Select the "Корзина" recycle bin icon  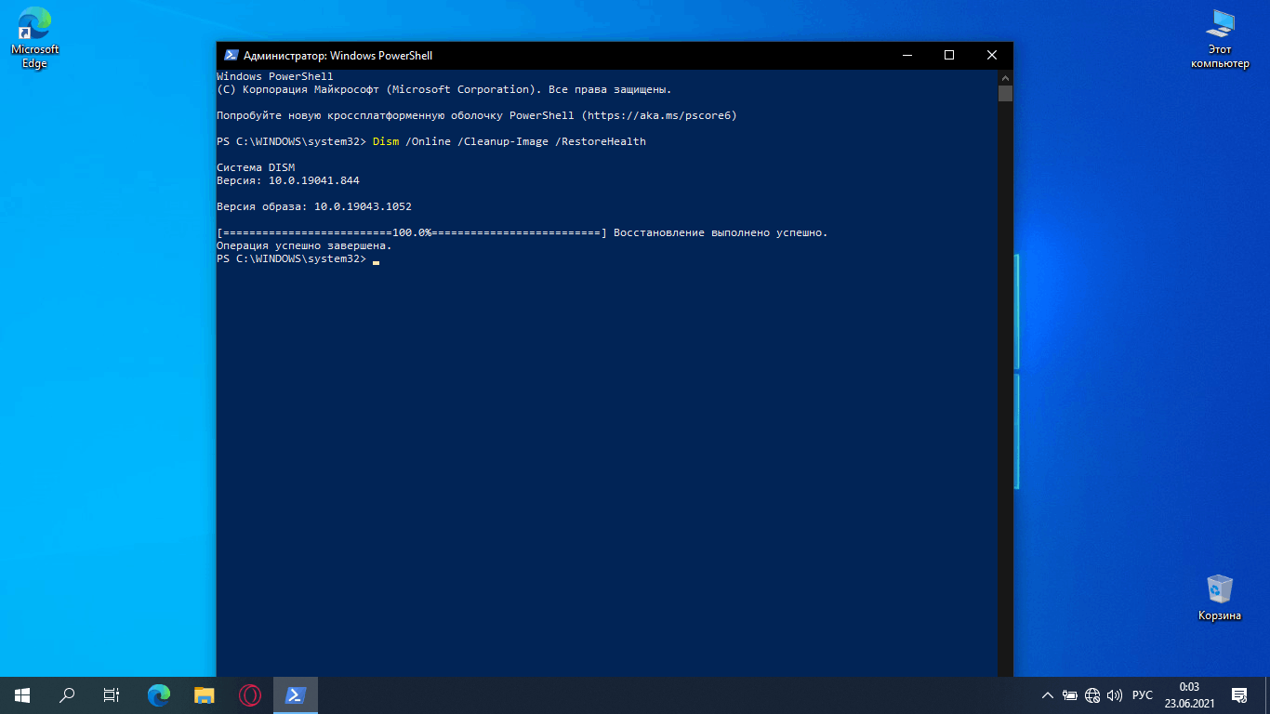[x=1219, y=597]
